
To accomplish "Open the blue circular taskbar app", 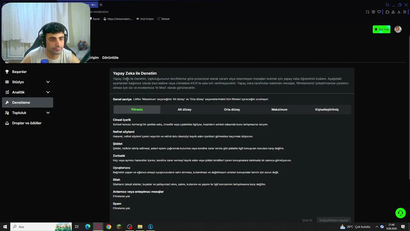I will point(151,227).
